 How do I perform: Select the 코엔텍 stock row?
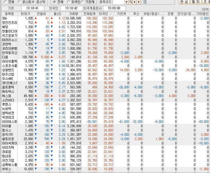click(105, 44)
